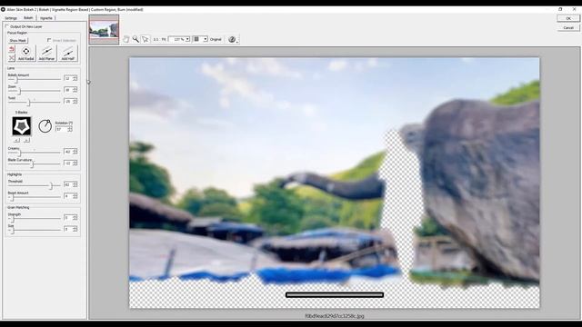Click the Blade Curvature slider handle

tap(32, 164)
